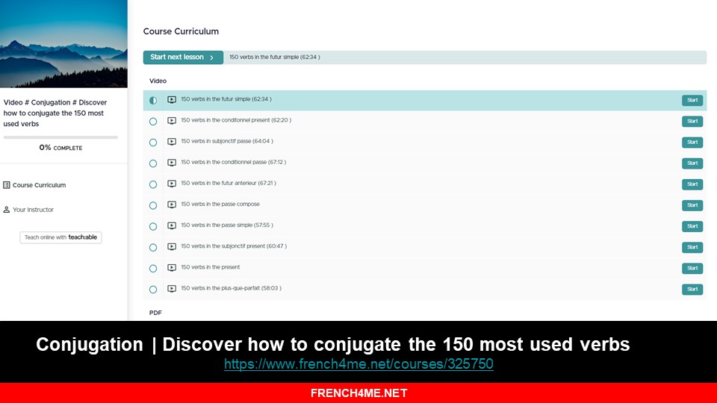This screenshot has width=717, height=403.
Task: Open the french4me.net course link
Action: [358, 364]
